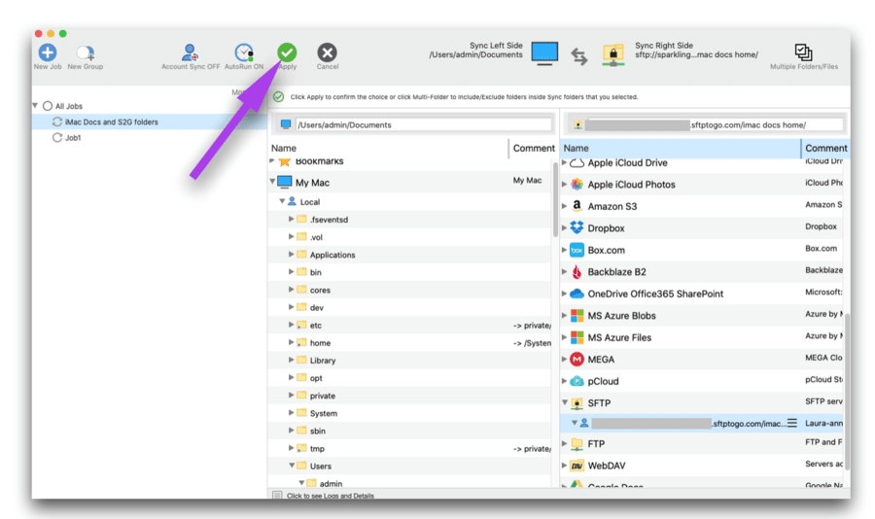Click the FTP folder icon
This screenshot has width=875, height=519.
tap(577, 443)
